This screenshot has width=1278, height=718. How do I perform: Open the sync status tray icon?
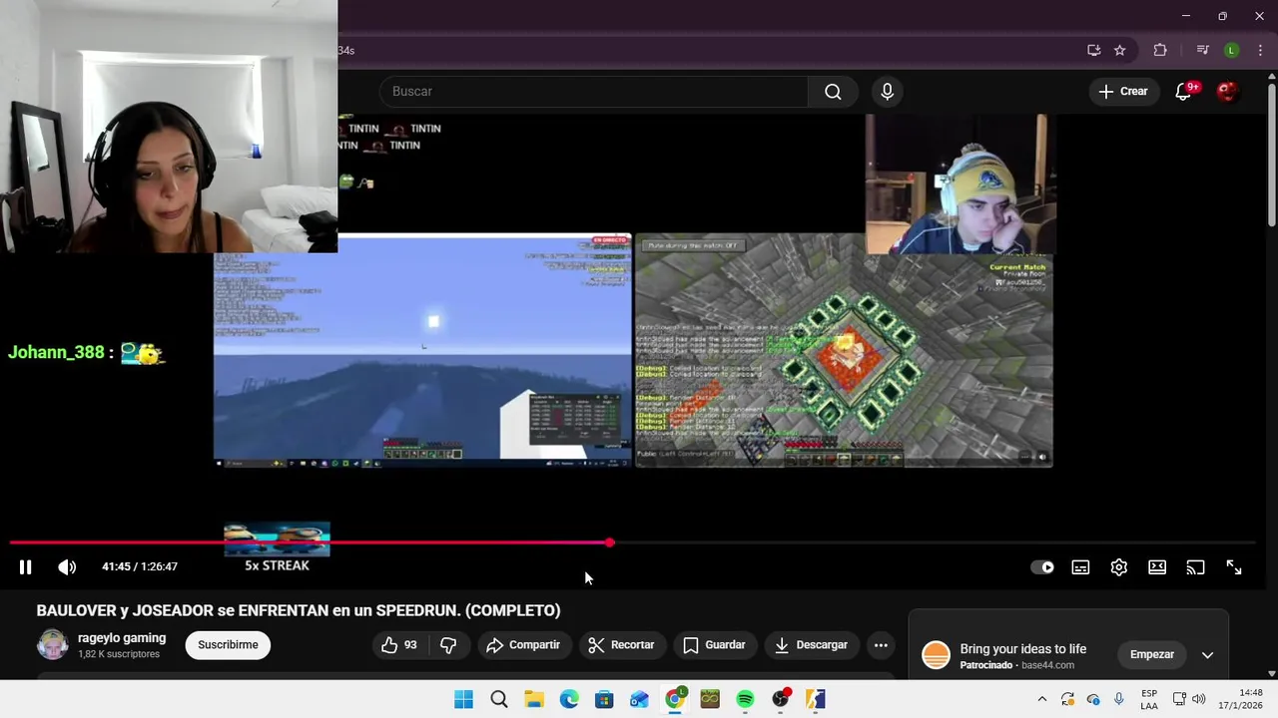1067,699
